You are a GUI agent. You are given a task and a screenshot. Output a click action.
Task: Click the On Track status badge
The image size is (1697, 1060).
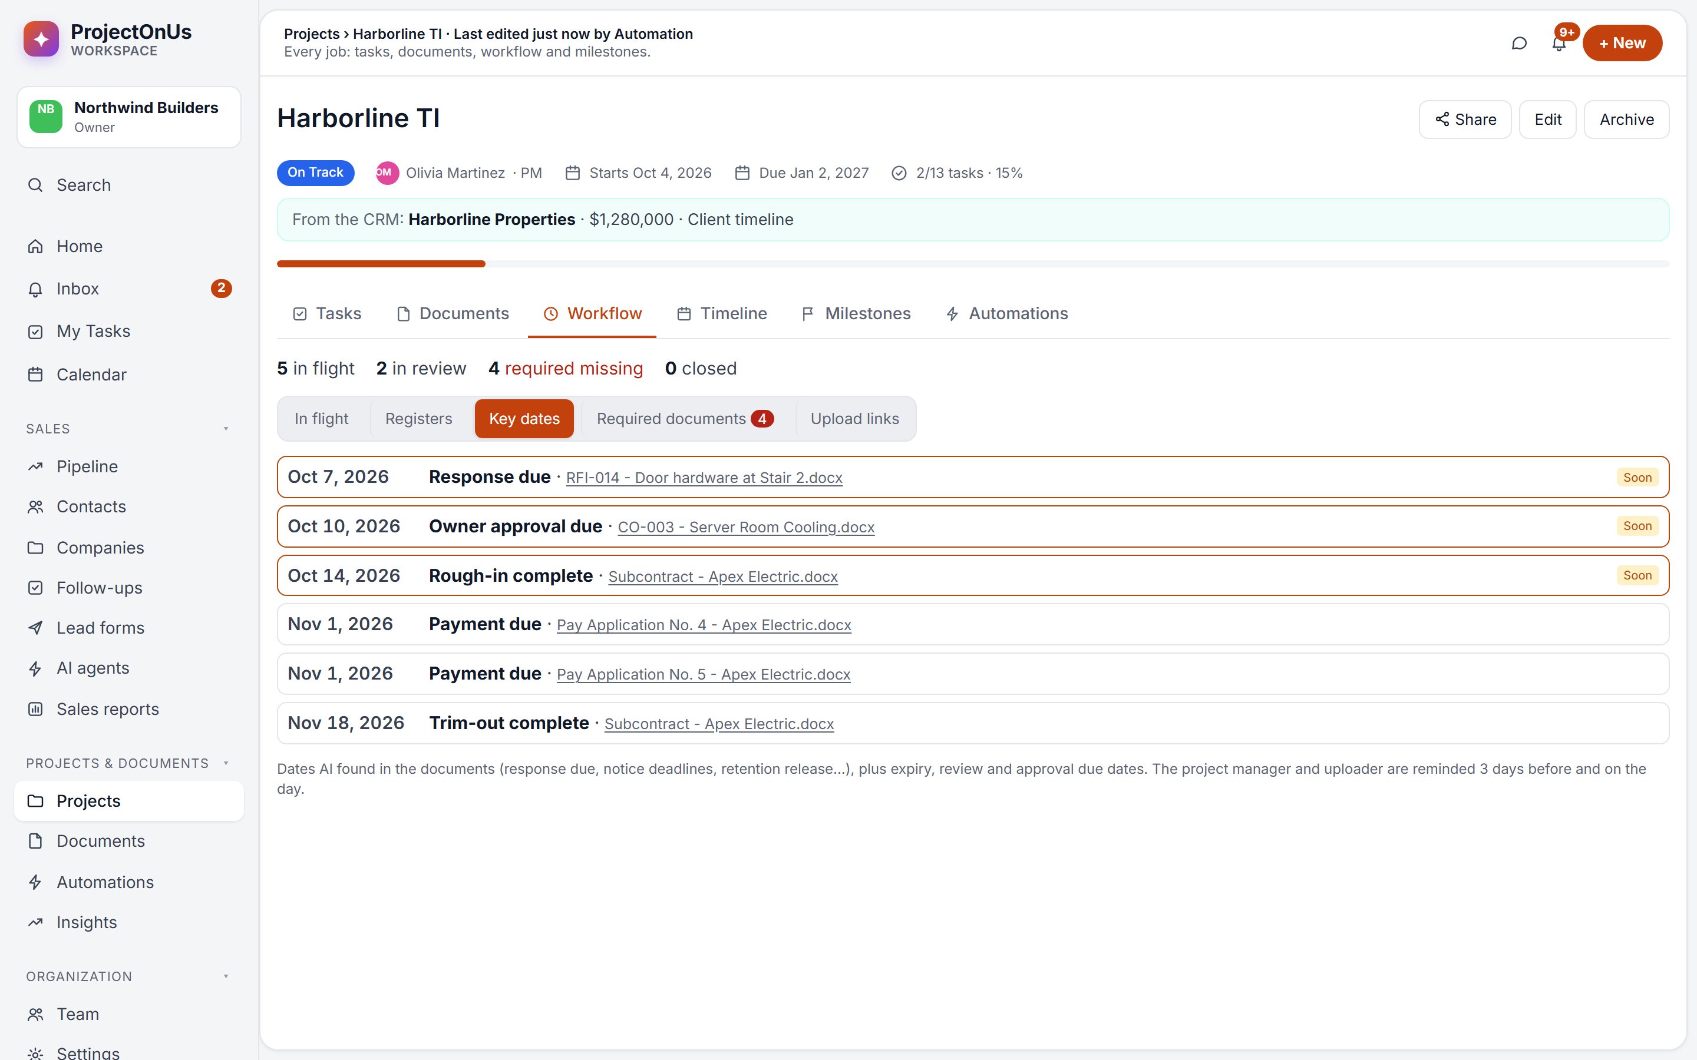pyautogui.click(x=316, y=173)
